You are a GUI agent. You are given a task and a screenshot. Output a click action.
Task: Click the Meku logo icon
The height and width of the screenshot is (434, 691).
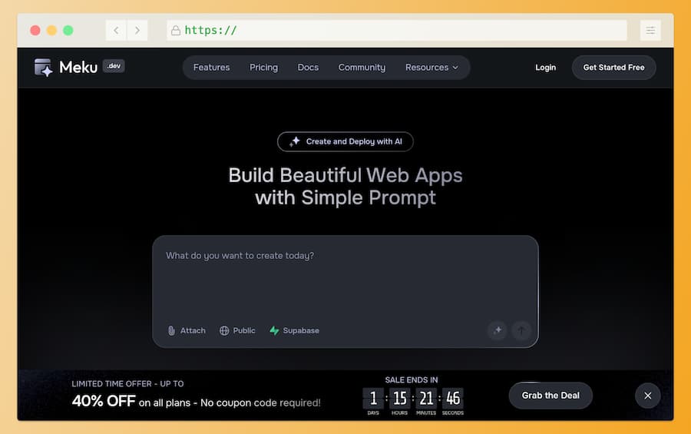(44, 68)
